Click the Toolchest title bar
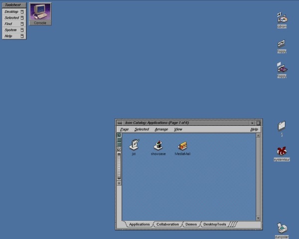Viewport: 299px width, 239px height. click(x=14, y=5)
